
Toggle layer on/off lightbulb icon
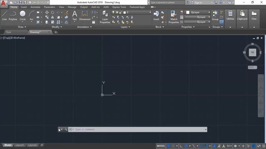click(x=113, y=12)
